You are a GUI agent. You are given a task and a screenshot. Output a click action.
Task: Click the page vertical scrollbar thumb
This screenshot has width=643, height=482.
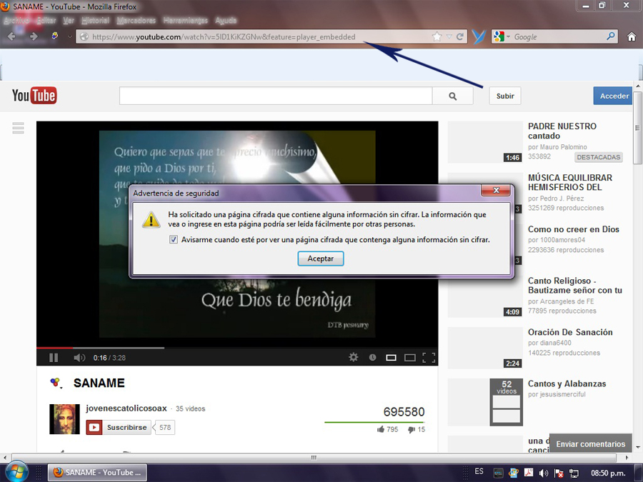[638, 128]
